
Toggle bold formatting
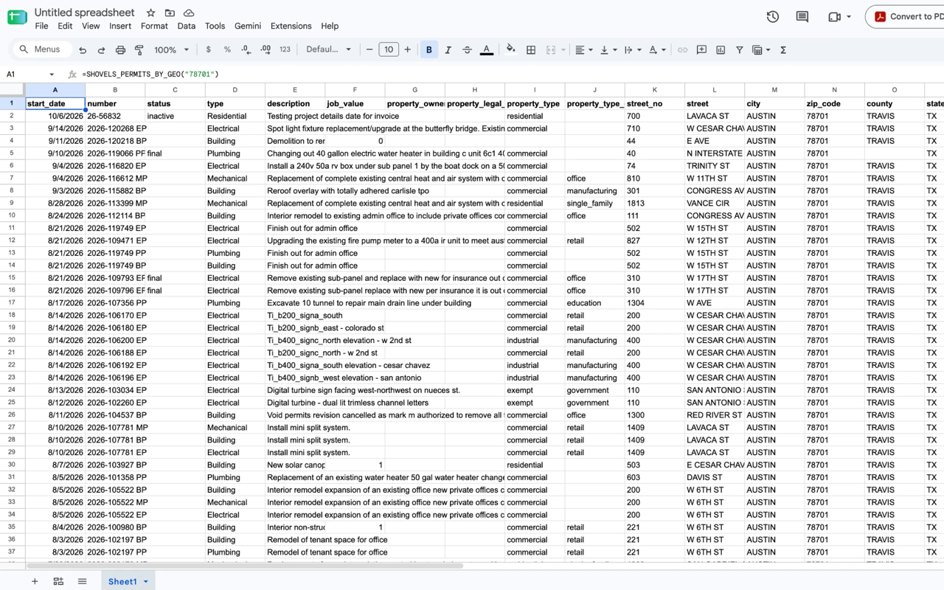click(429, 50)
